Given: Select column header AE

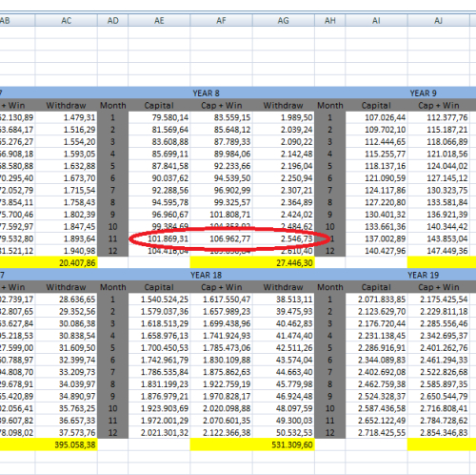Looking at the screenshot, I should (x=159, y=21).
